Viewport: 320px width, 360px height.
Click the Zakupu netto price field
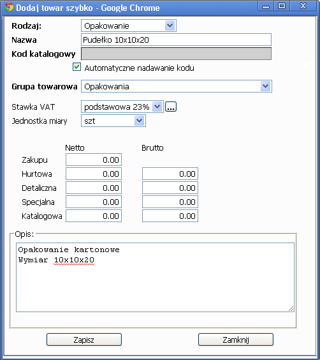coord(94,160)
